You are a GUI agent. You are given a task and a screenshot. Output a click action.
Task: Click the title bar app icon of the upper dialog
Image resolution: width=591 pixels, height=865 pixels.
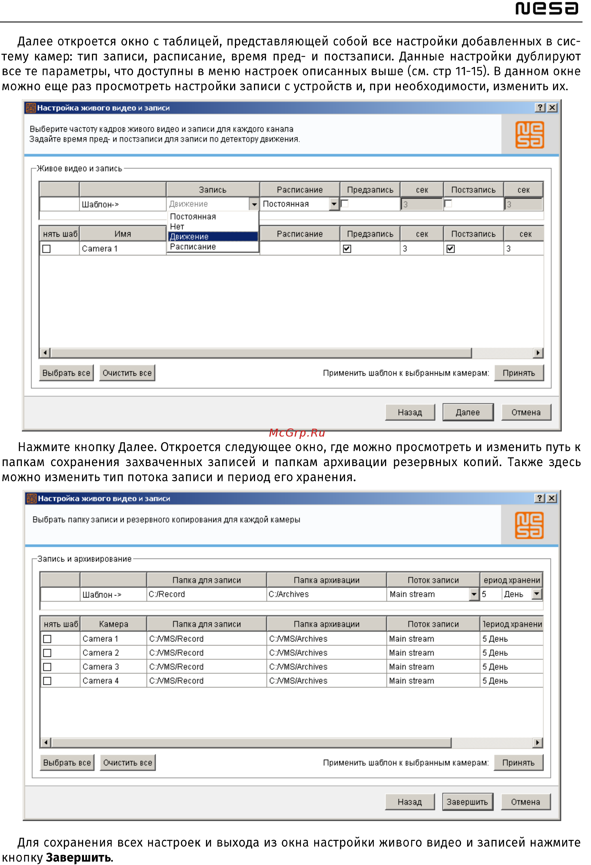point(31,108)
